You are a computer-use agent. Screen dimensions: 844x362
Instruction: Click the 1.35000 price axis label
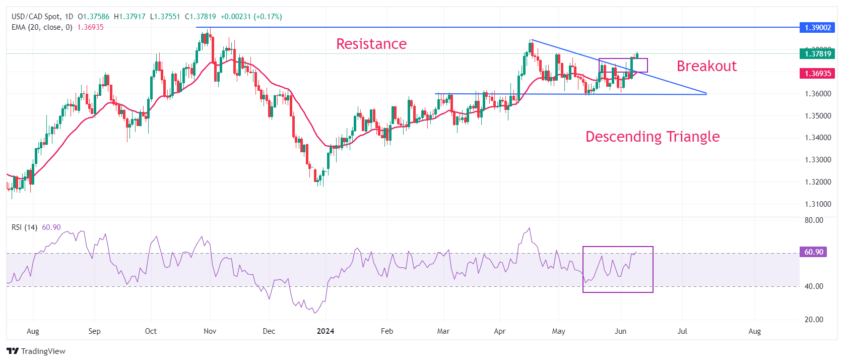pyautogui.click(x=818, y=116)
